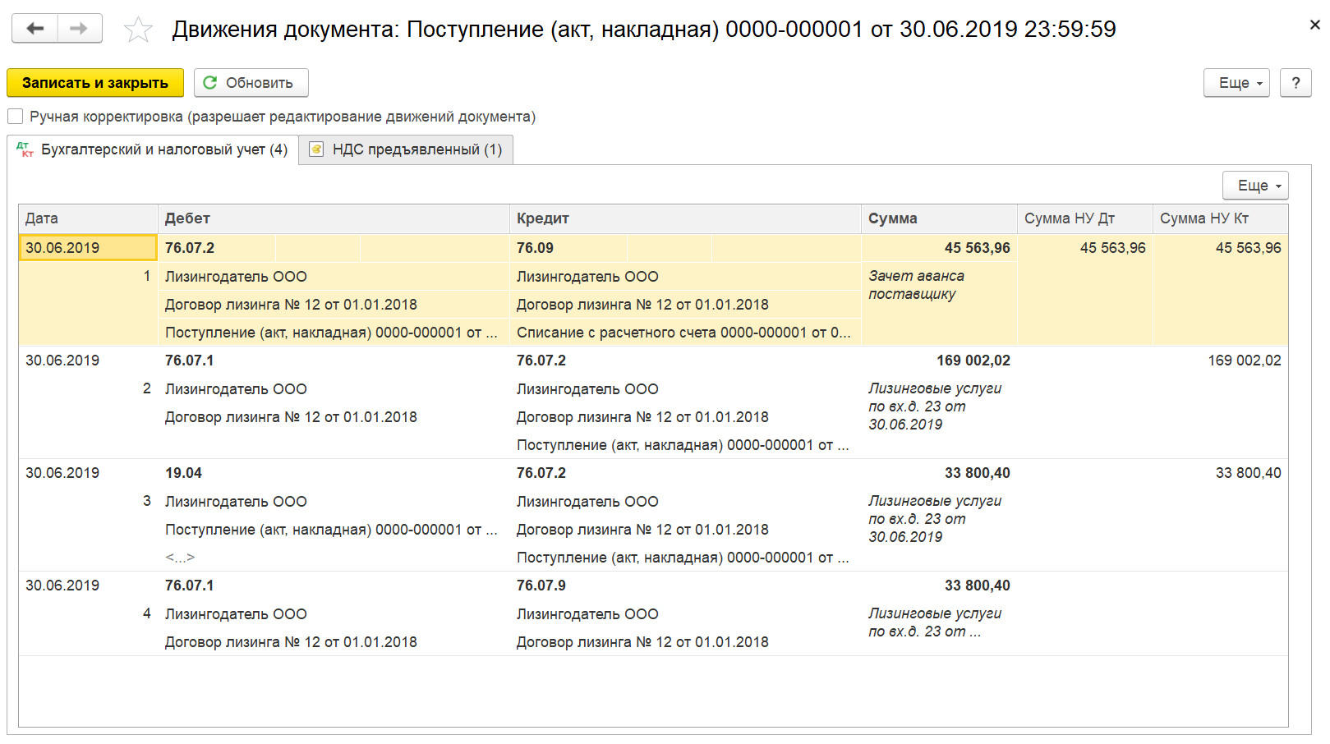Sort by the Сумма column header

click(939, 218)
